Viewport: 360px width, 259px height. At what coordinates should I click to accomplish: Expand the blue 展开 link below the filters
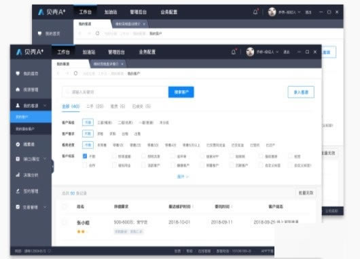pyautogui.click(x=183, y=176)
